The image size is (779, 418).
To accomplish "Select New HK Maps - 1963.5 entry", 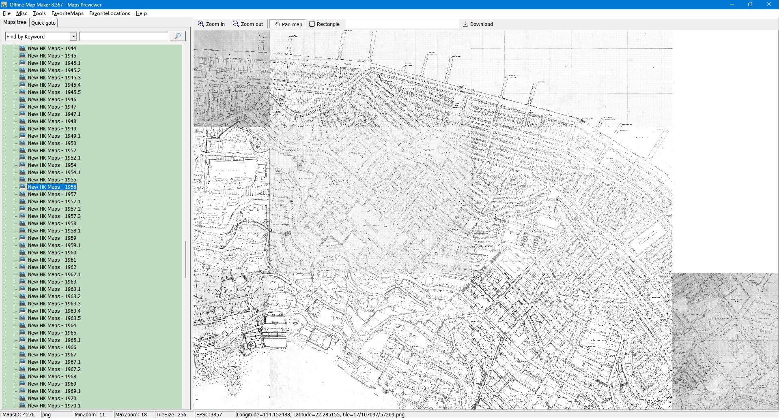I will [54, 318].
